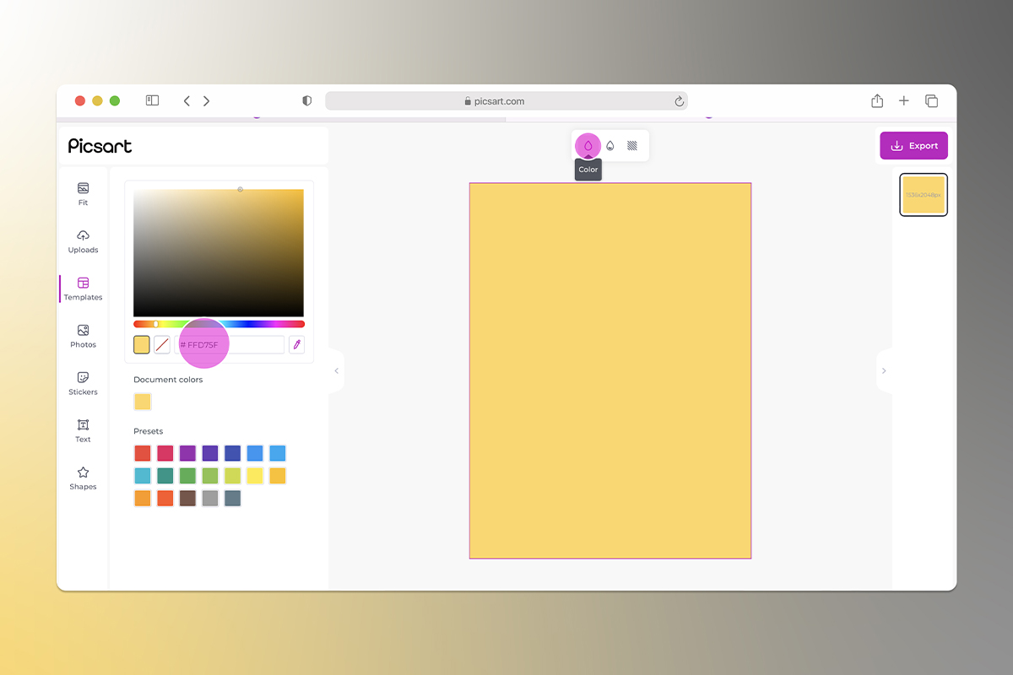Pick the teal preset swatch
Image resolution: width=1013 pixels, height=675 pixels.
coord(165,476)
